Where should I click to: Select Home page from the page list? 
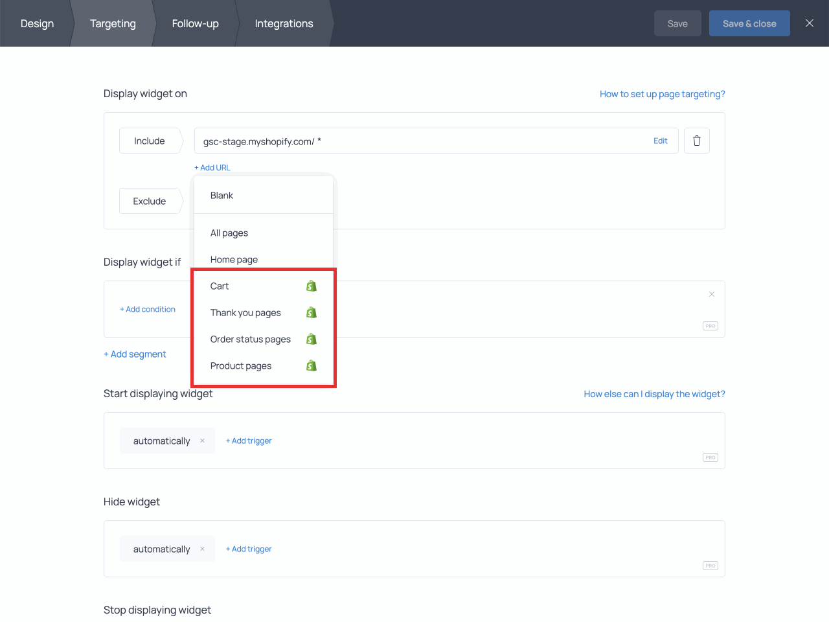234,259
